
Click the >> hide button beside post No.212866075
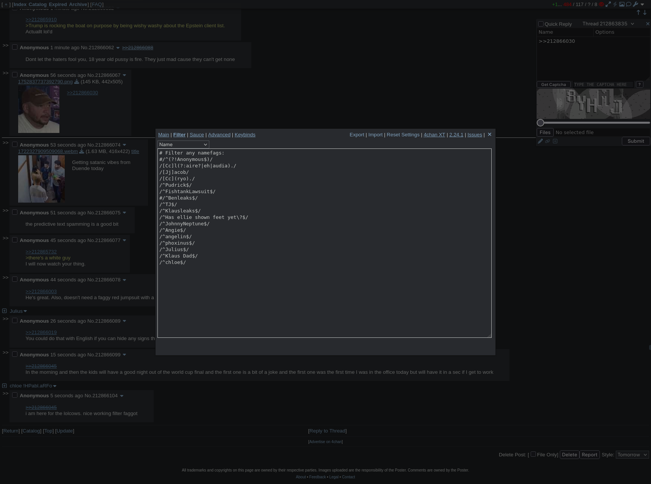[6, 211]
